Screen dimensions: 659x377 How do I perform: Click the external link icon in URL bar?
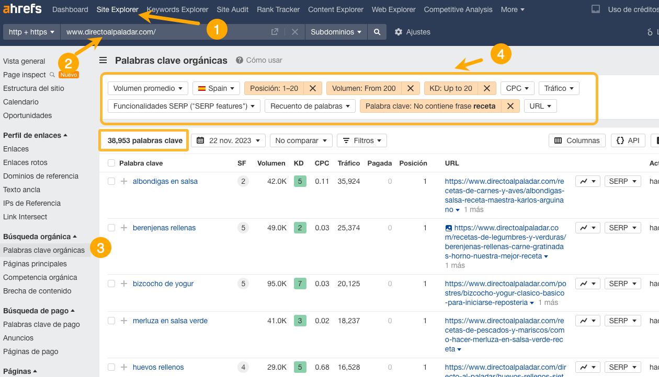274,32
